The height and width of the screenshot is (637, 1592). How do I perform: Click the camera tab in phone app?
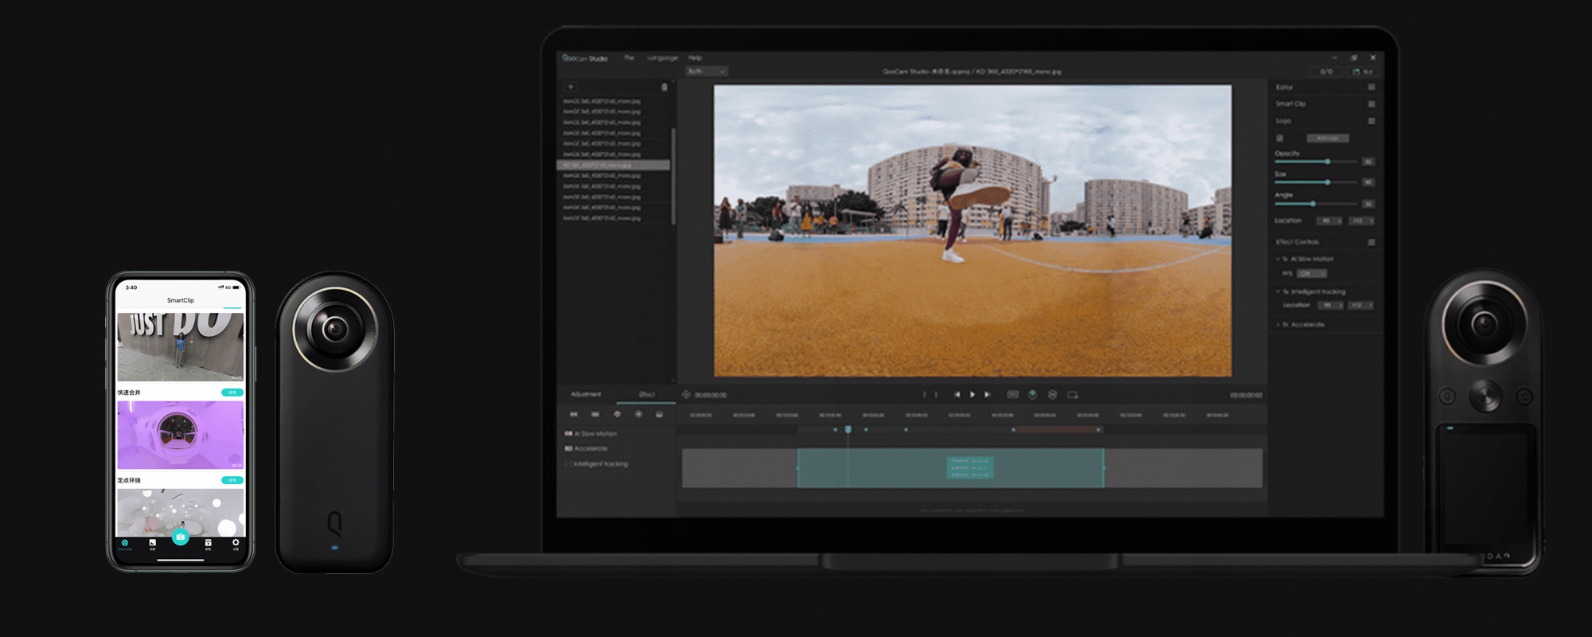tap(181, 537)
